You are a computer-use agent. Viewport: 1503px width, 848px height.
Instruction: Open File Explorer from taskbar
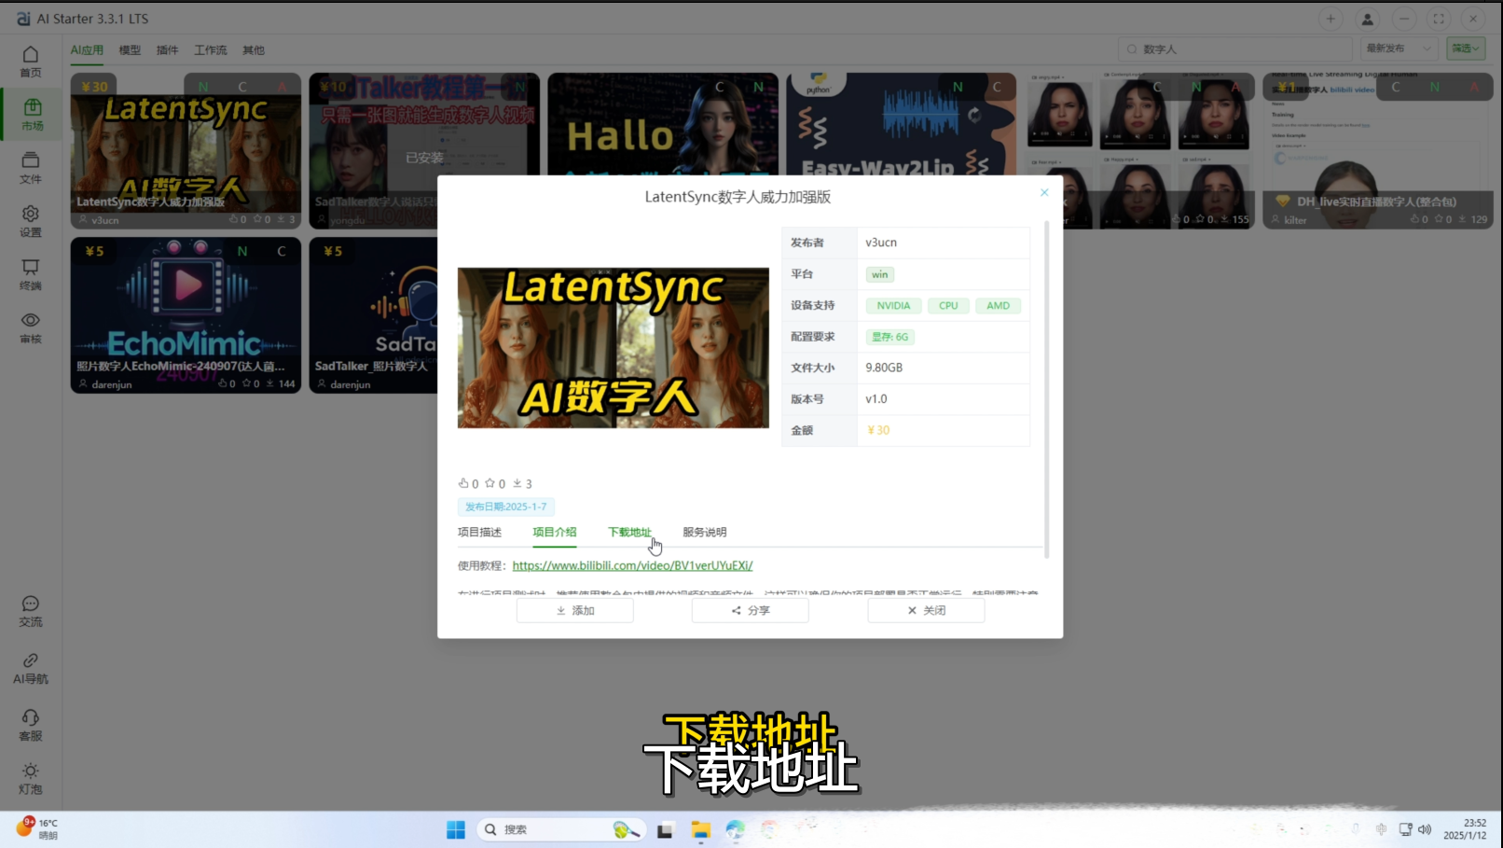[x=700, y=829]
